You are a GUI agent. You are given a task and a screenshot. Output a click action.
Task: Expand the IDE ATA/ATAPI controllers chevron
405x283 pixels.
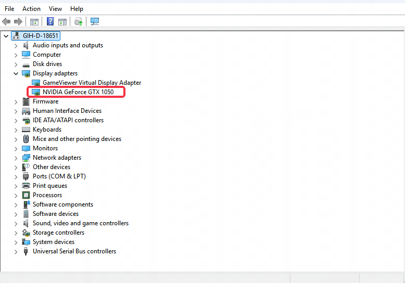tap(16, 121)
